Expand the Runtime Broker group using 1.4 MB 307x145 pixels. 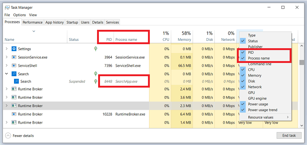click(x=7, y=122)
